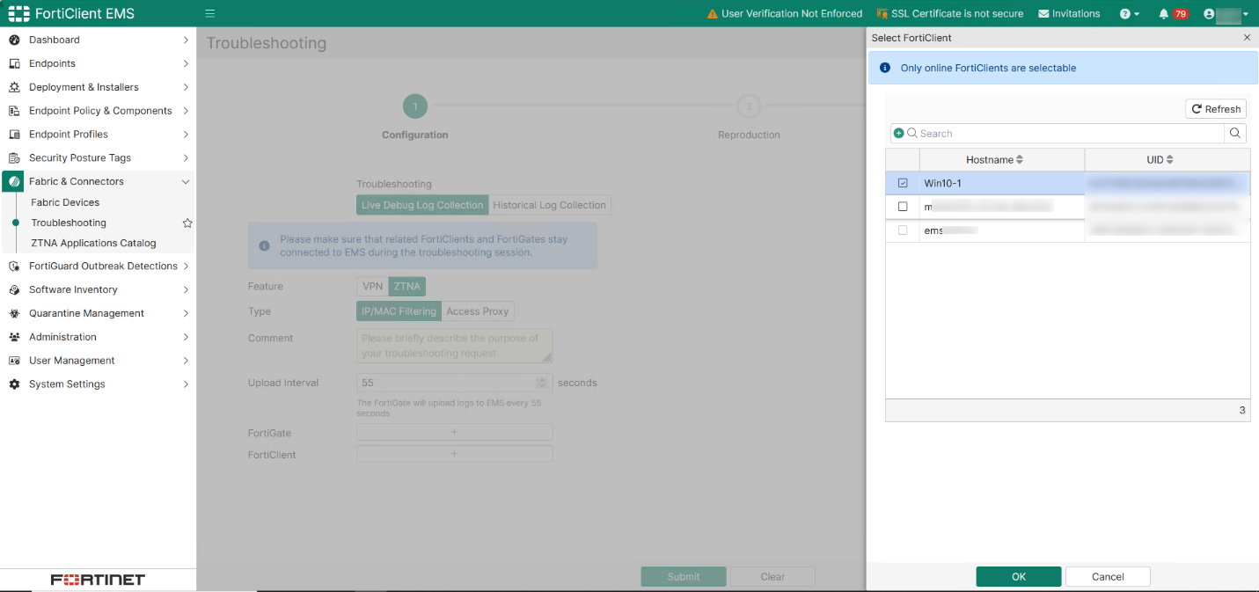Click the Deployment & Installers icon
The image size is (1259, 592).
click(x=14, y=87)
